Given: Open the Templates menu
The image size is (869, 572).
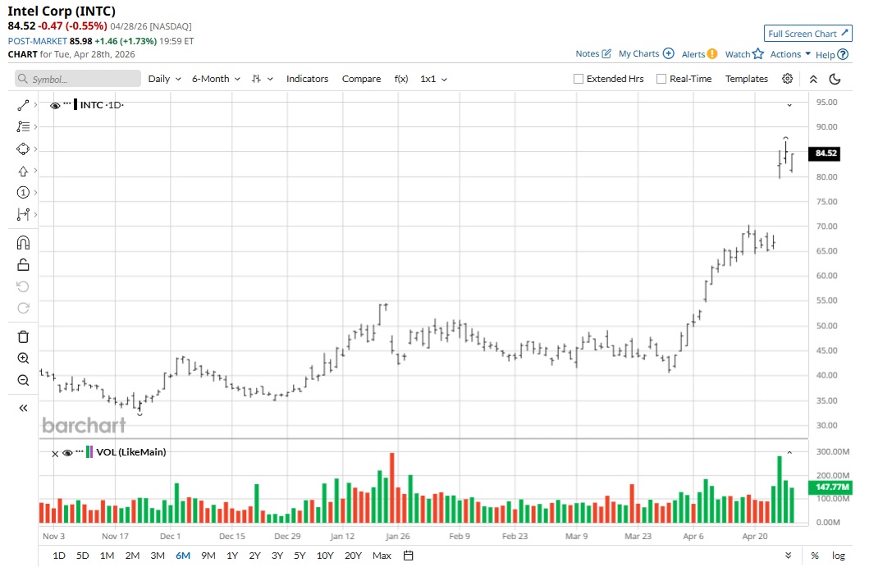Looking at the screenshot, I should 747,79.
